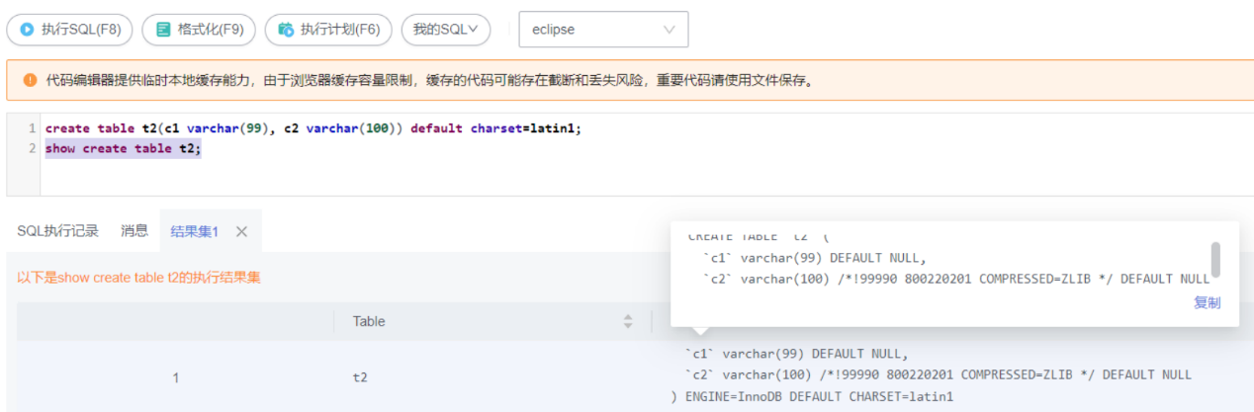Switch to the SQL执行记录 tab

click(x=57, y=231)
